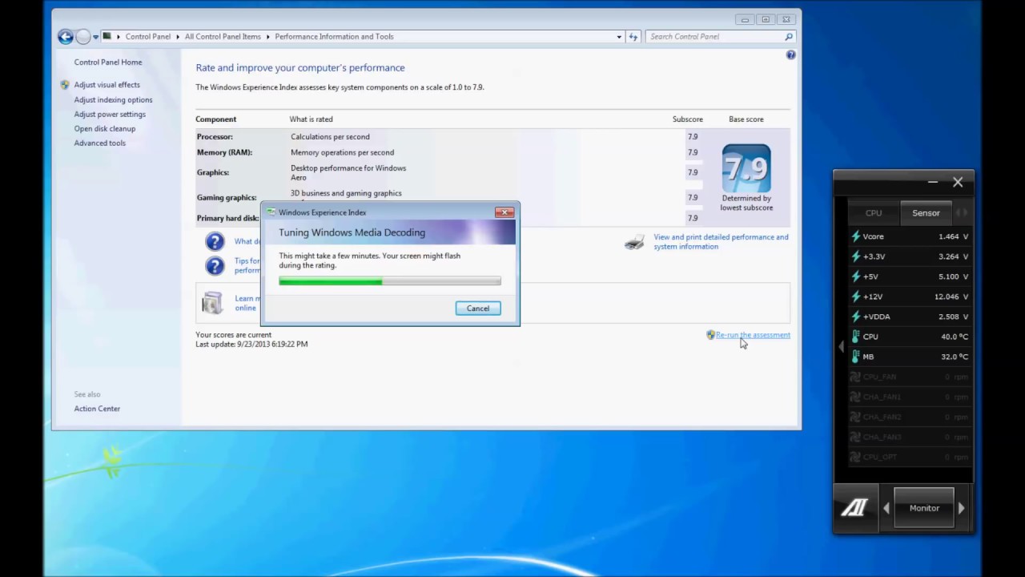Click the MB temperature thermometer icon
Viewport: 1025px width, 577px height.
pyautogui.click(x=855, y=357)
